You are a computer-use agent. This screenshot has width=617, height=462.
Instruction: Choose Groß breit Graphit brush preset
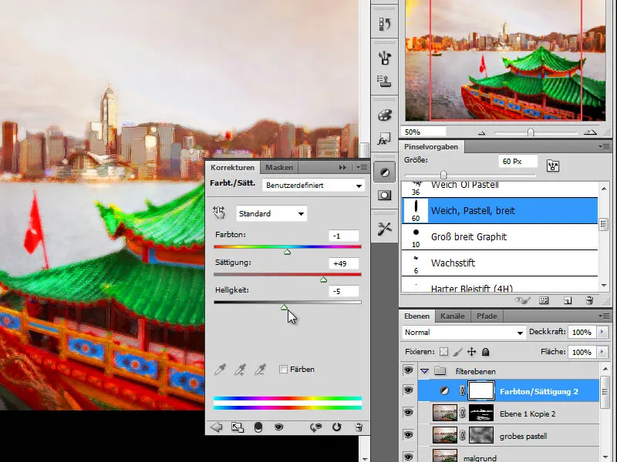(499, 237)
